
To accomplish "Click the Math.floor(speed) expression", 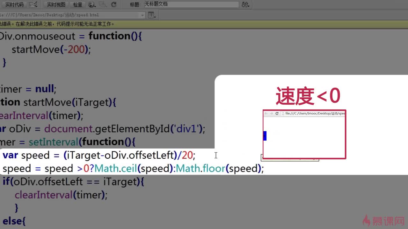I will [218, 169].
